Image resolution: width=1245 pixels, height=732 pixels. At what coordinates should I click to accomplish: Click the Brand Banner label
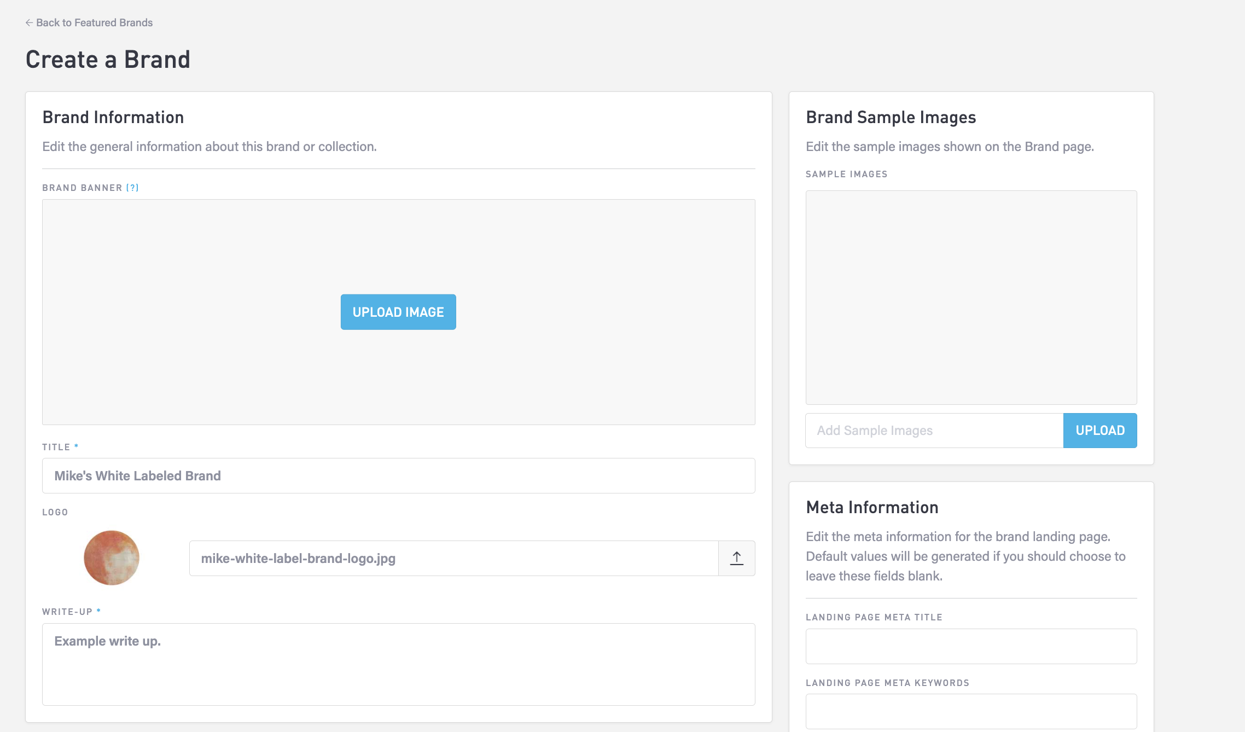point(82,188)
